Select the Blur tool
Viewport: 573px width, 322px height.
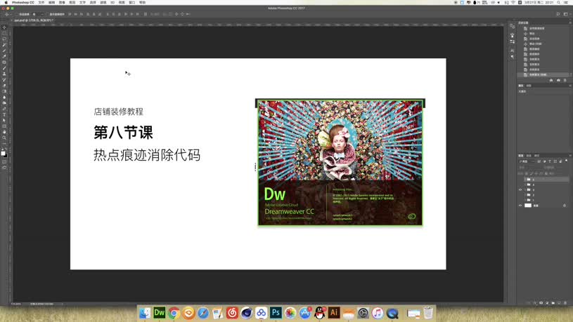tap(4, 98)
